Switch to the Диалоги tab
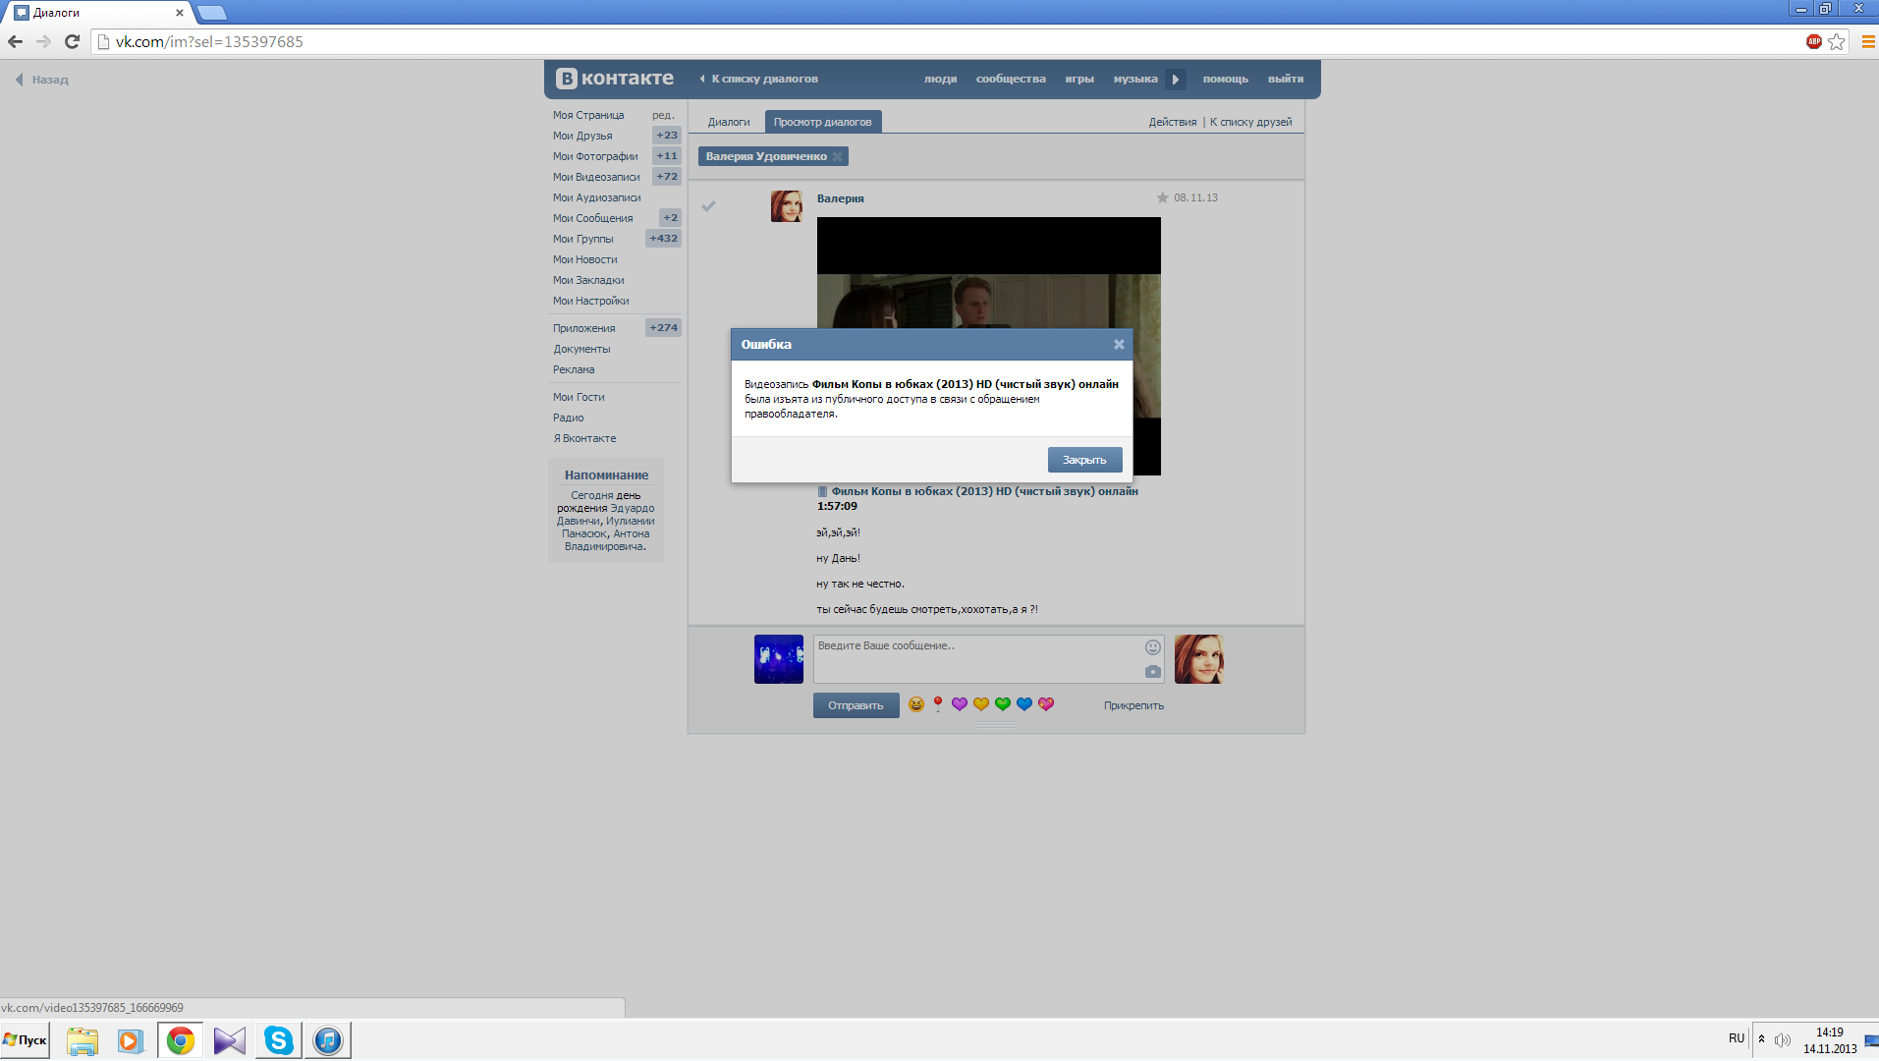 point(729,122)
